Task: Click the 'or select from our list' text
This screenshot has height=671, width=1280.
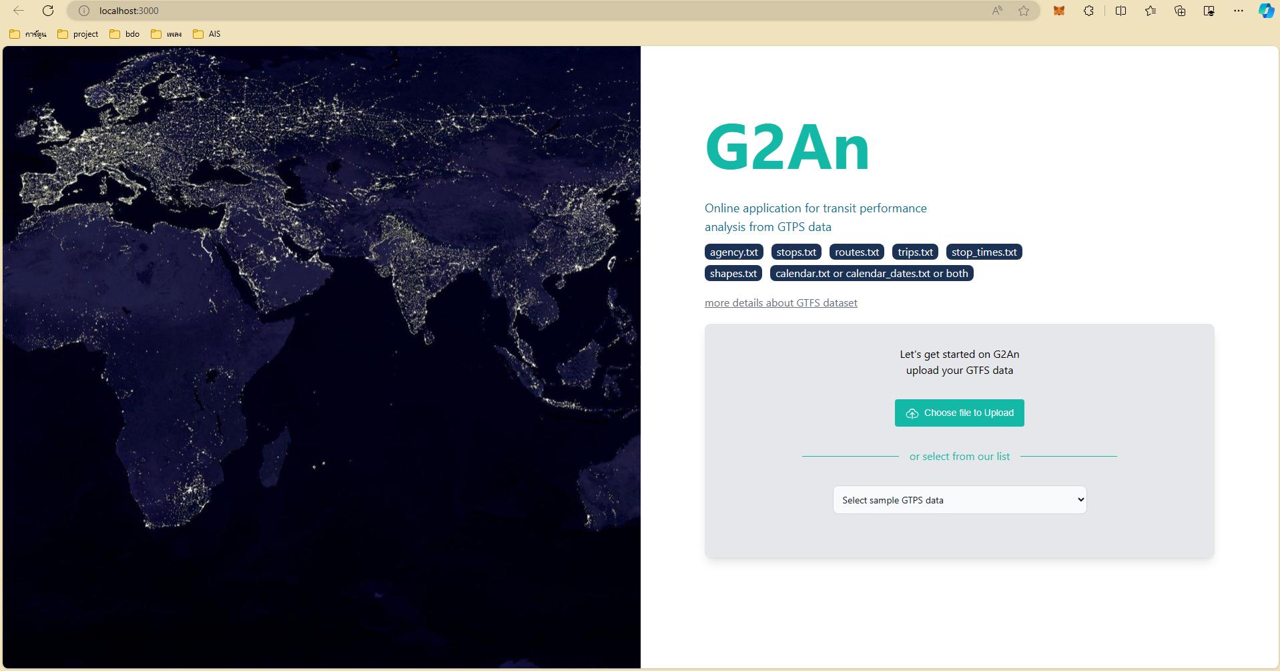Action: 960,457
